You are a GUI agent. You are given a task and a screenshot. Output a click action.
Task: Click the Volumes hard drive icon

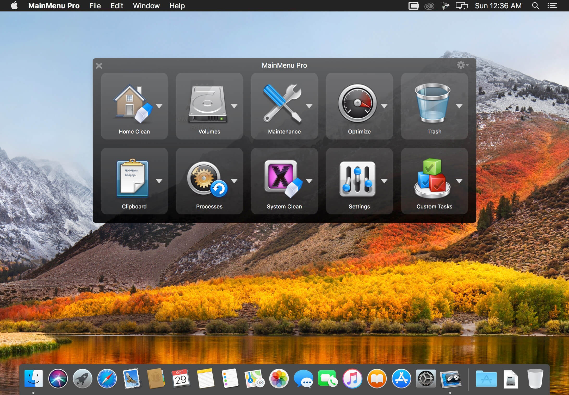[x=208, y=104]
